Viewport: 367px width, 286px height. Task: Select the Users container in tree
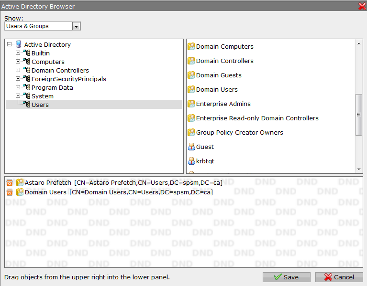pyautogui.click(x=40, y=105)
